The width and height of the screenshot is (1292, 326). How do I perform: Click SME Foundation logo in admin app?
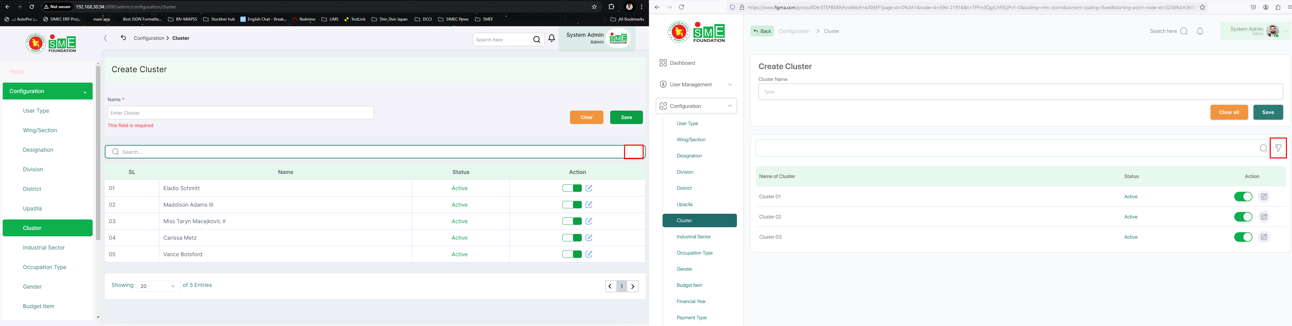point(51,43)
